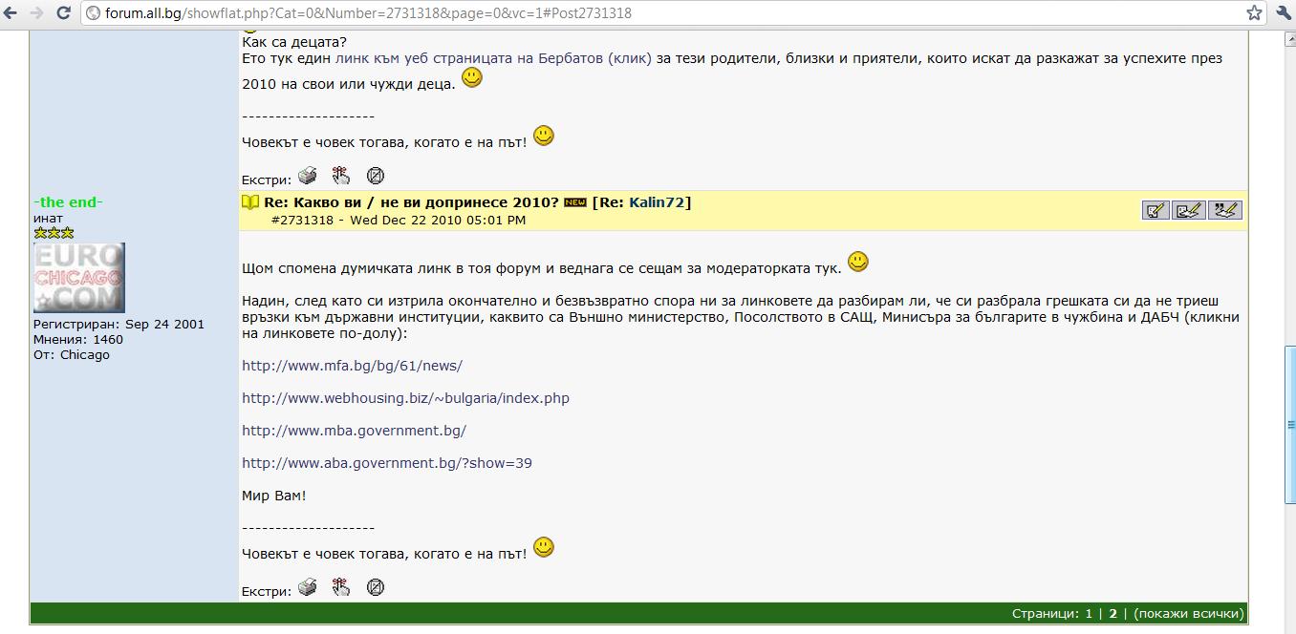Click the pointing hand icon in -the end-'s extras
The width and height of the screenshot is (1296, 634).
(341, 587)
